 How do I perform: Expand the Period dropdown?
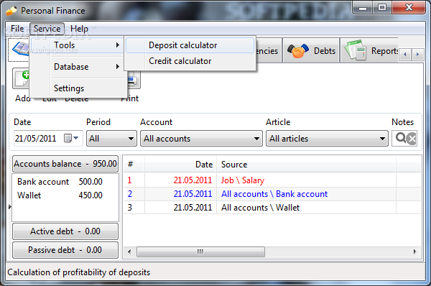[111, 138]
